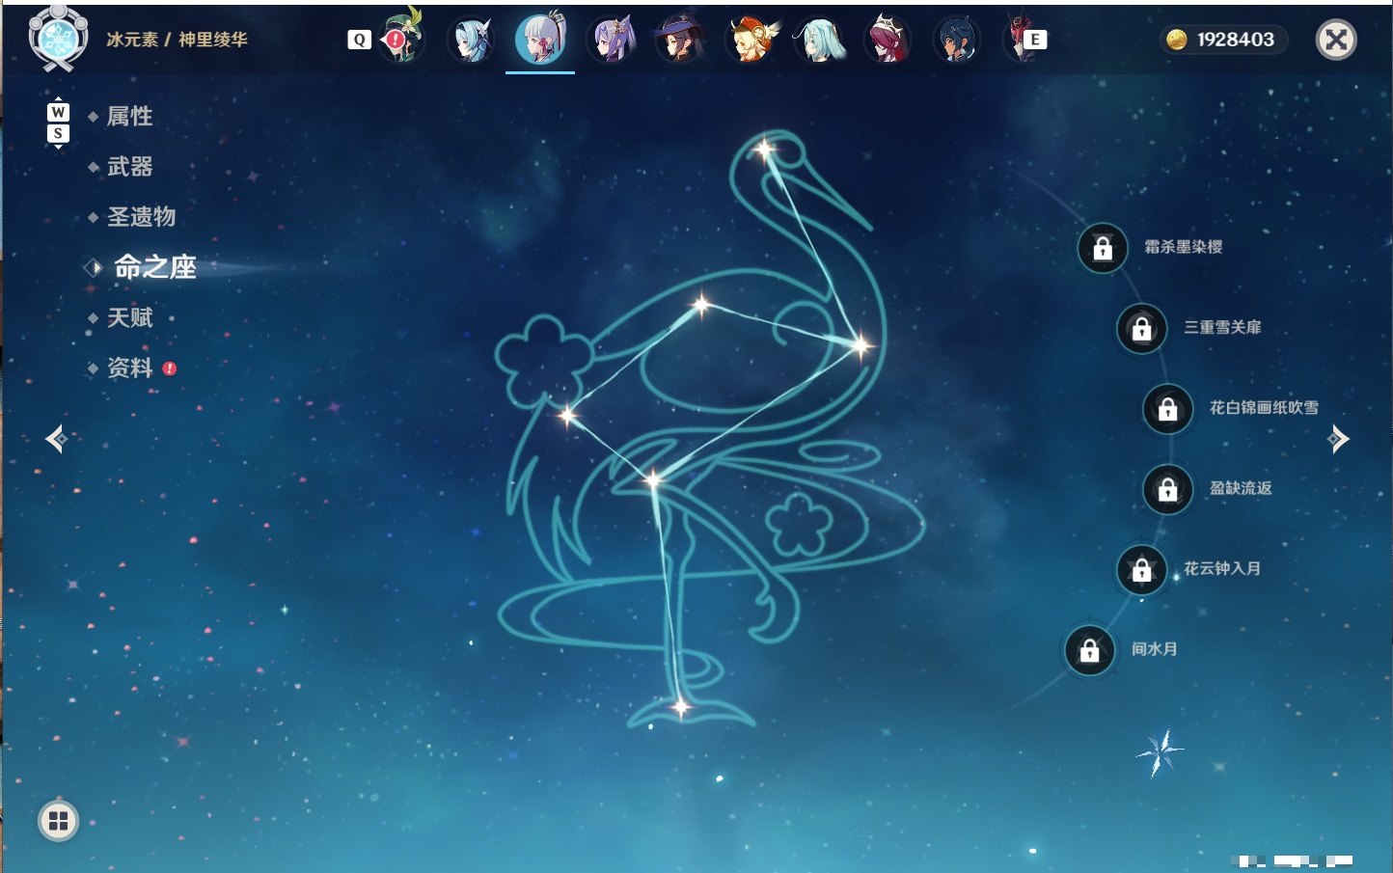Click the W/S menu navigation indicator
Viewport: 1393px width, 873px height.
tap(58, 123)
